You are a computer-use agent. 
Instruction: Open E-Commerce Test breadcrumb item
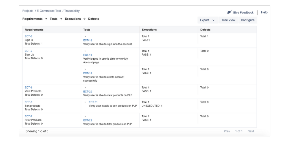(x=49, y=11)
